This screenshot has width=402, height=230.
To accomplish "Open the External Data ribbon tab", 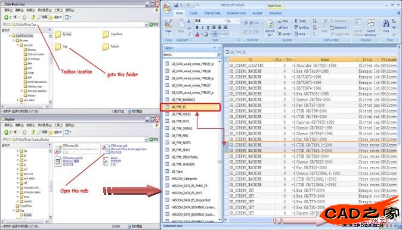I will 212,13.
